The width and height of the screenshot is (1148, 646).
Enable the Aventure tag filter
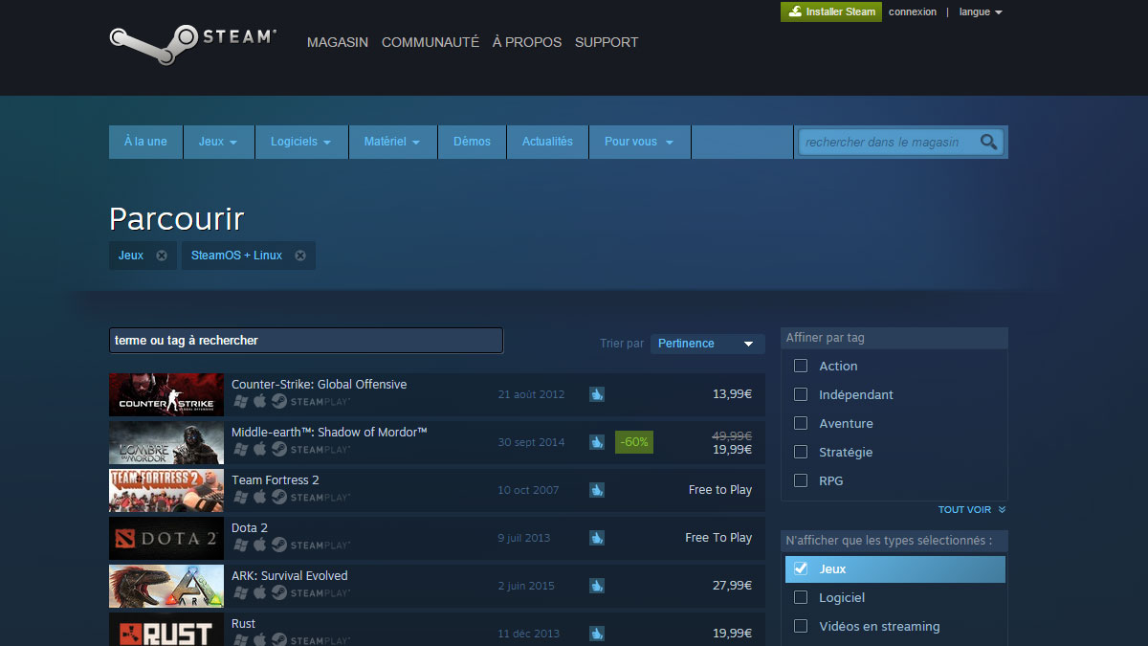[x=801, y=423]
